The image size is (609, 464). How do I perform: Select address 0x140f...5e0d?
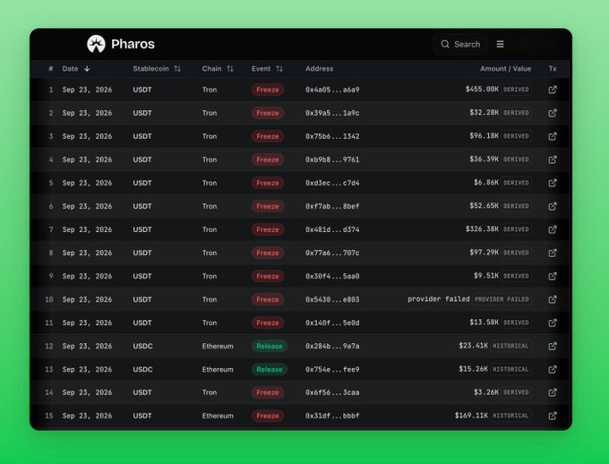tap(332, 323)
